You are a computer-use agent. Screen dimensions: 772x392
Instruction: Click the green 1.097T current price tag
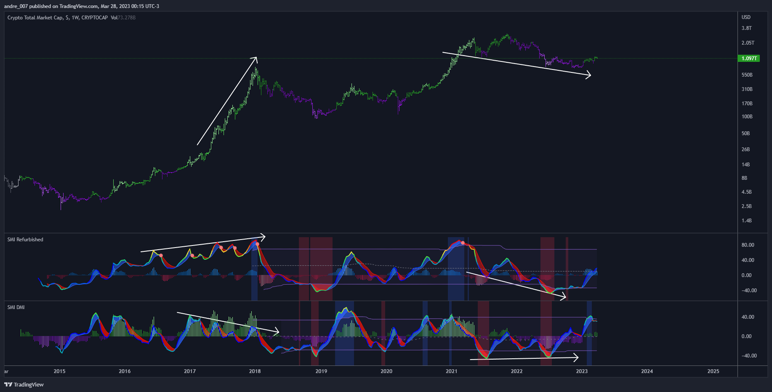(x=749, y=59)
